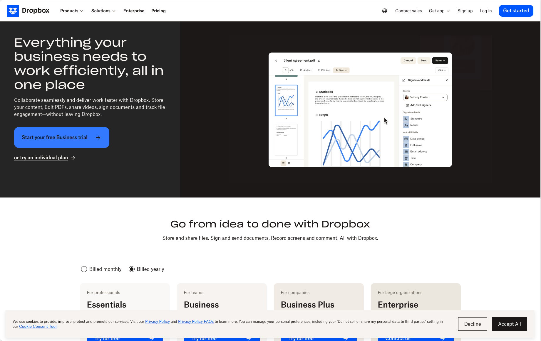The image size is (541, 341).
Task: Go to the Enterprise page in the top navigation
Action: 134,11
